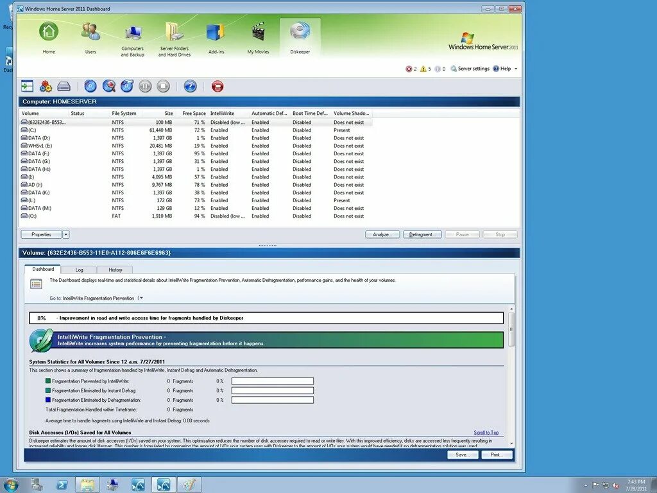Select the pause toolbar control
Image resolution: width=657 pixels, height=493 pixels.
144,85
